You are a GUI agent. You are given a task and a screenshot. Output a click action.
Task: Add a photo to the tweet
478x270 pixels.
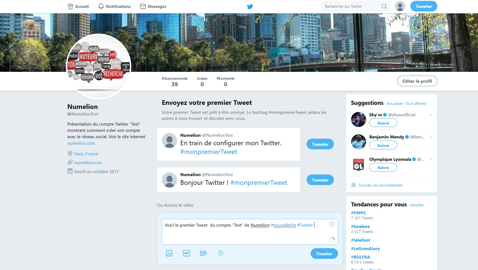[x=169, y=253]
